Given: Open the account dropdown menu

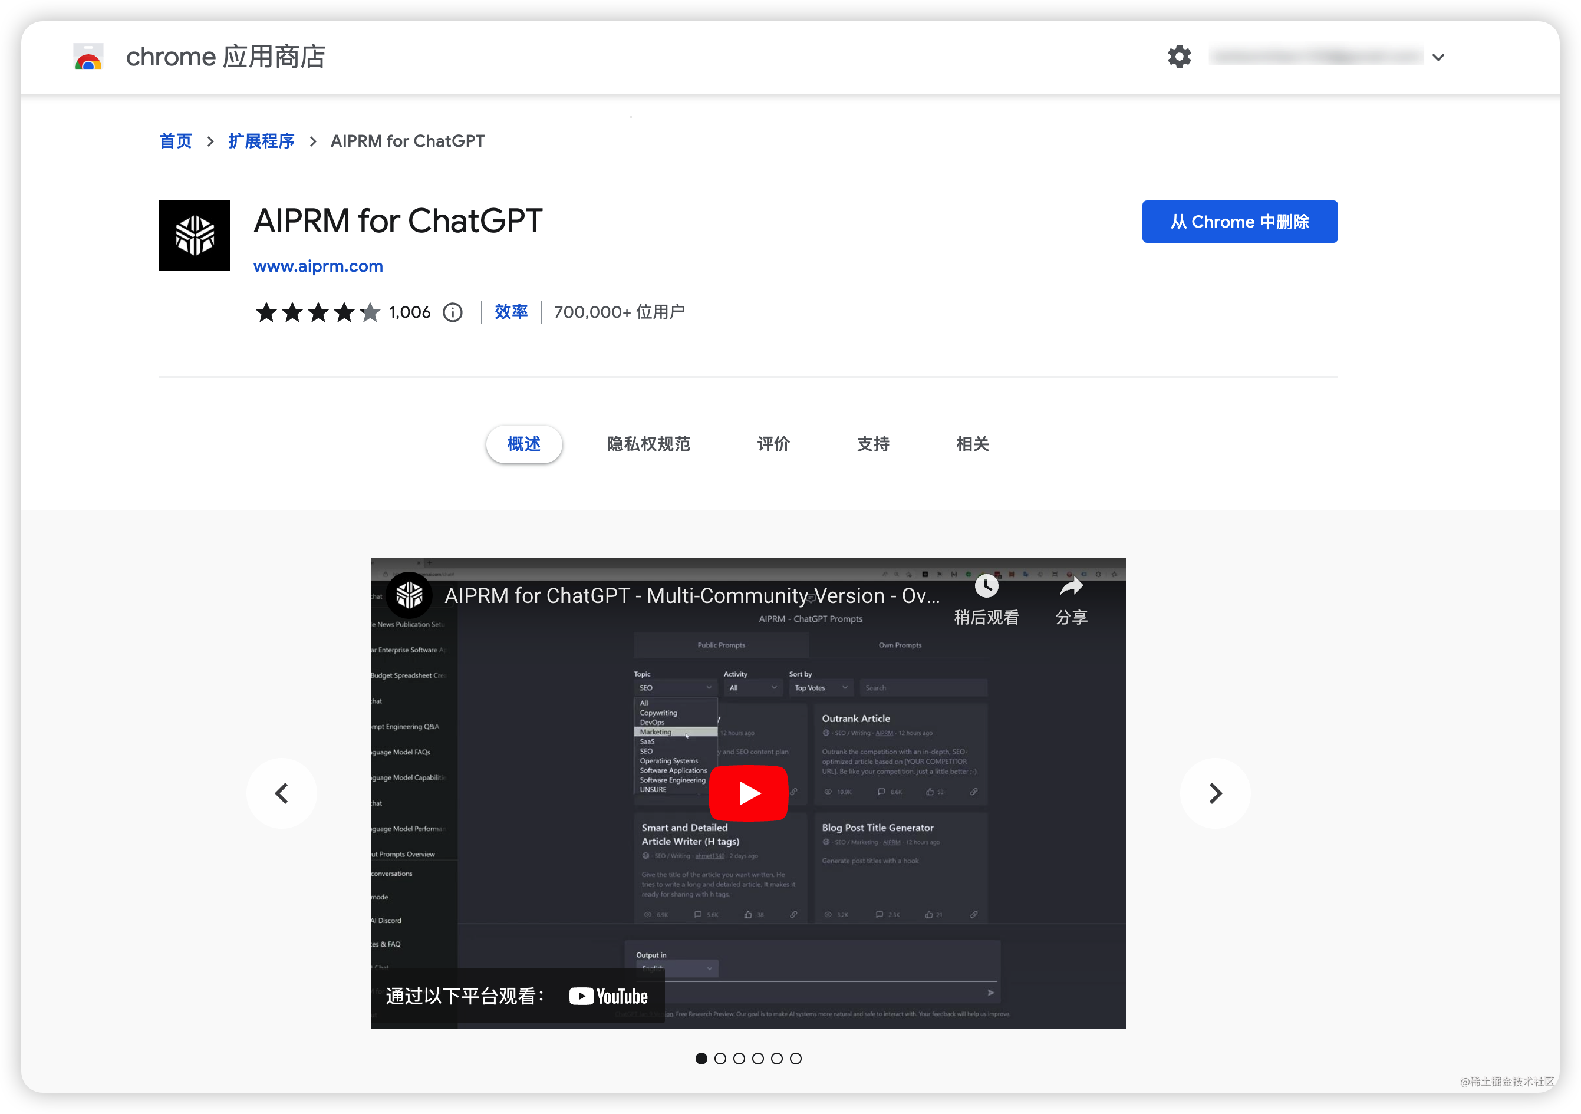Looking at the screenshot, I should pyautogui.click(x=1438, y=57).
